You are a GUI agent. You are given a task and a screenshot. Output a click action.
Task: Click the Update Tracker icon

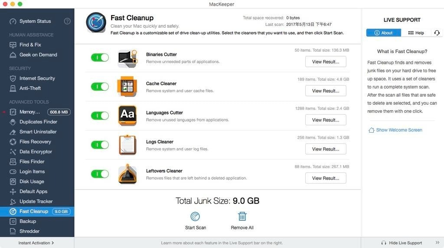tap(13, 201)
